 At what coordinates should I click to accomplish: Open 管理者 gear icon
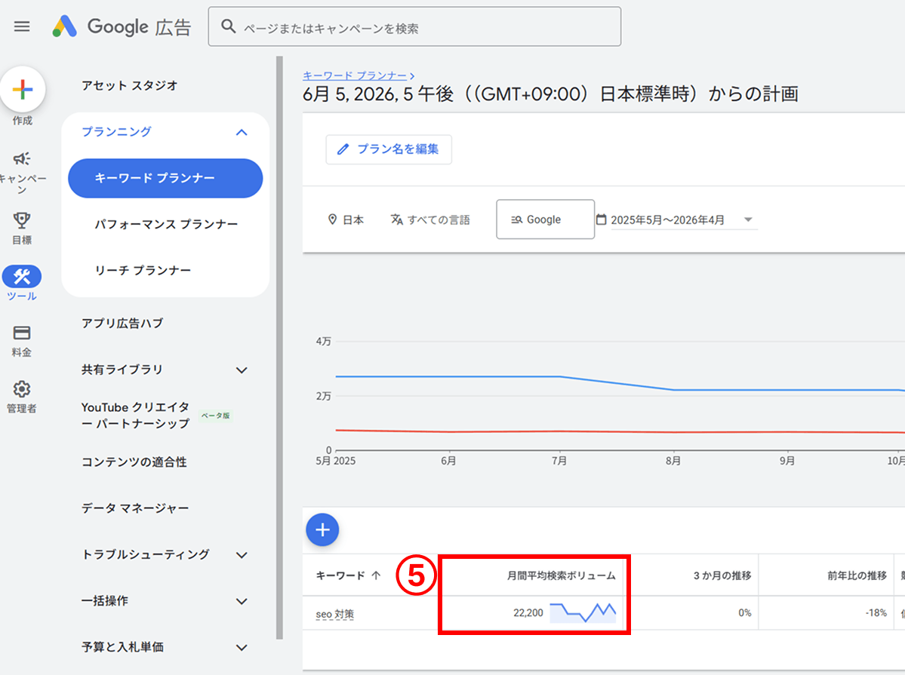tap(22, 389)
